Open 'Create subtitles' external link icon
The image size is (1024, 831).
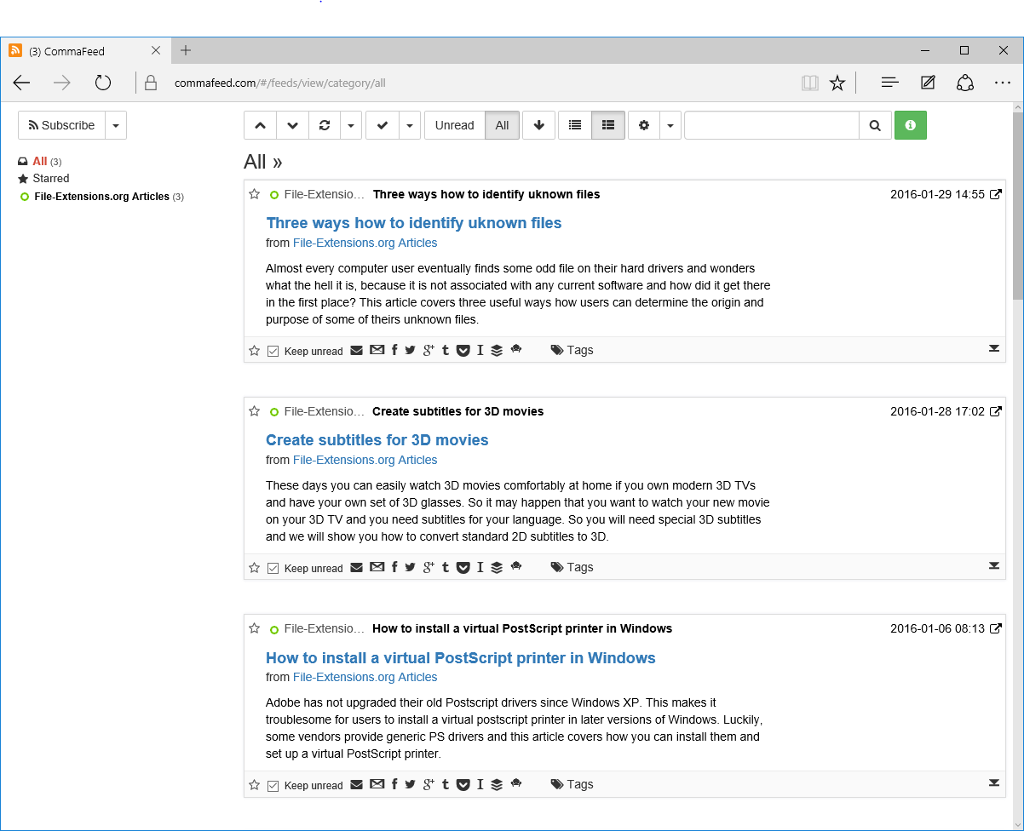point(995,411)
